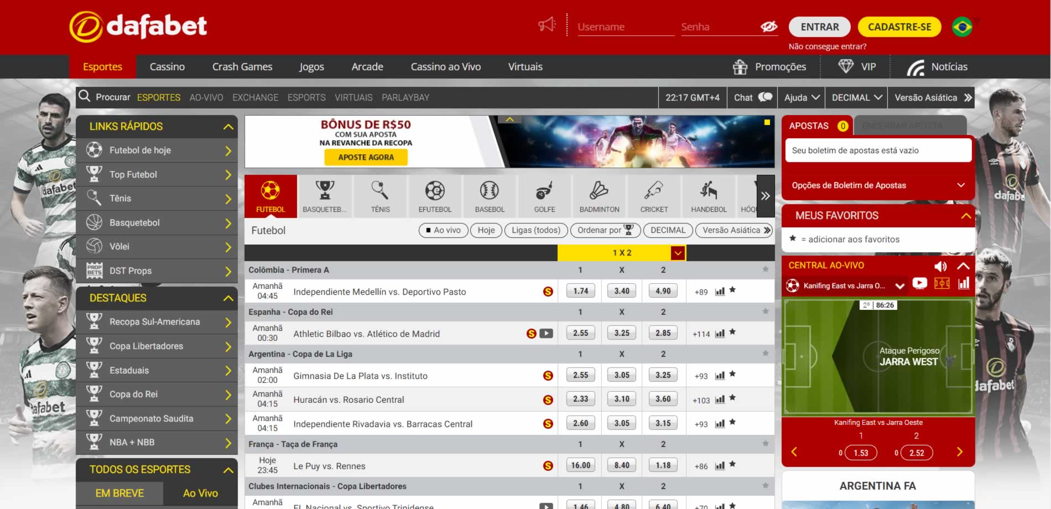The width and height of the screenshot is (1051, 509).
Task: Open the DECIMAL odds format dropdown in top bar
Action: pyautogui.click(x=856, y=97)
